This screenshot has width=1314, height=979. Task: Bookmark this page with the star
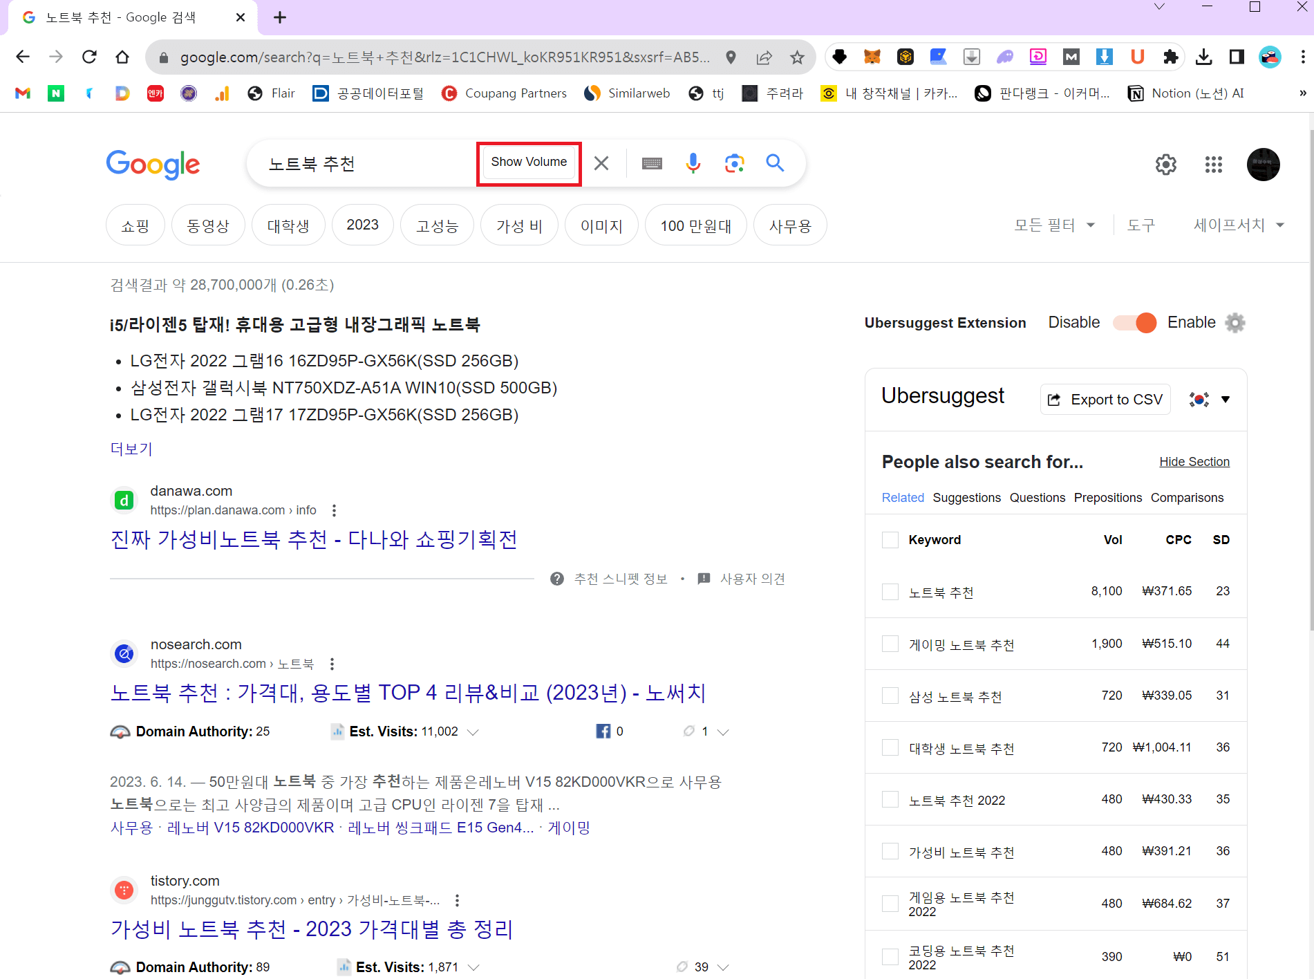797,57
